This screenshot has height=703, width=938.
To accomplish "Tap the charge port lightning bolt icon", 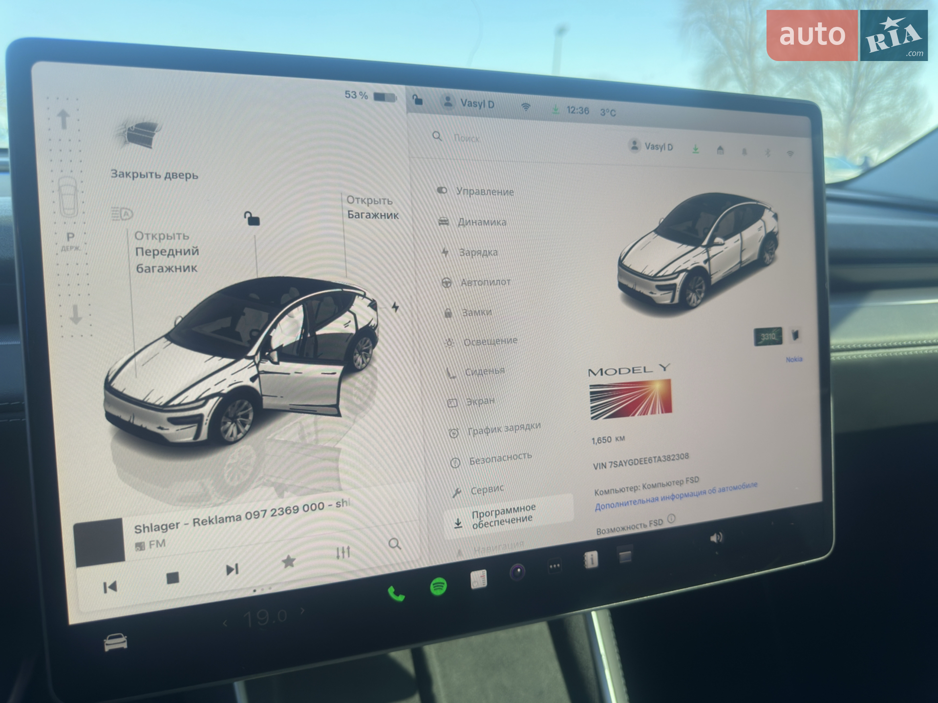I will [x=395, y=307].
